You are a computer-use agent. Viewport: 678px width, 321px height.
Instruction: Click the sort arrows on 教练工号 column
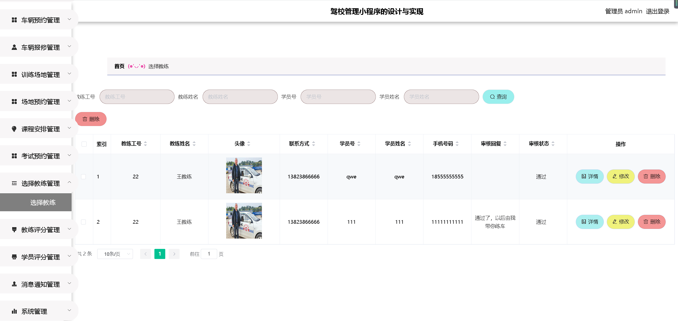(x=145, y=144)
